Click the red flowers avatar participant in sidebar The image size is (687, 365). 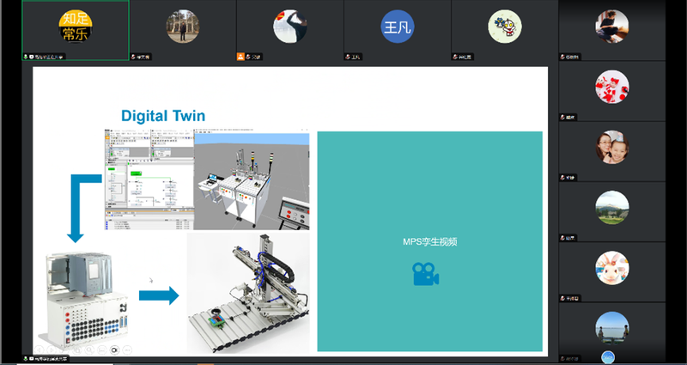point(612,87)
